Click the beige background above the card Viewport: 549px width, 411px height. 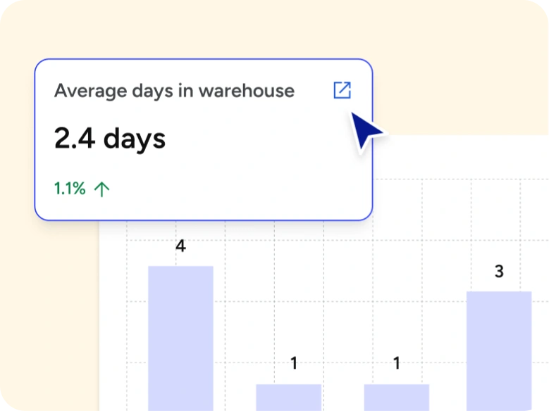[211, 28]
